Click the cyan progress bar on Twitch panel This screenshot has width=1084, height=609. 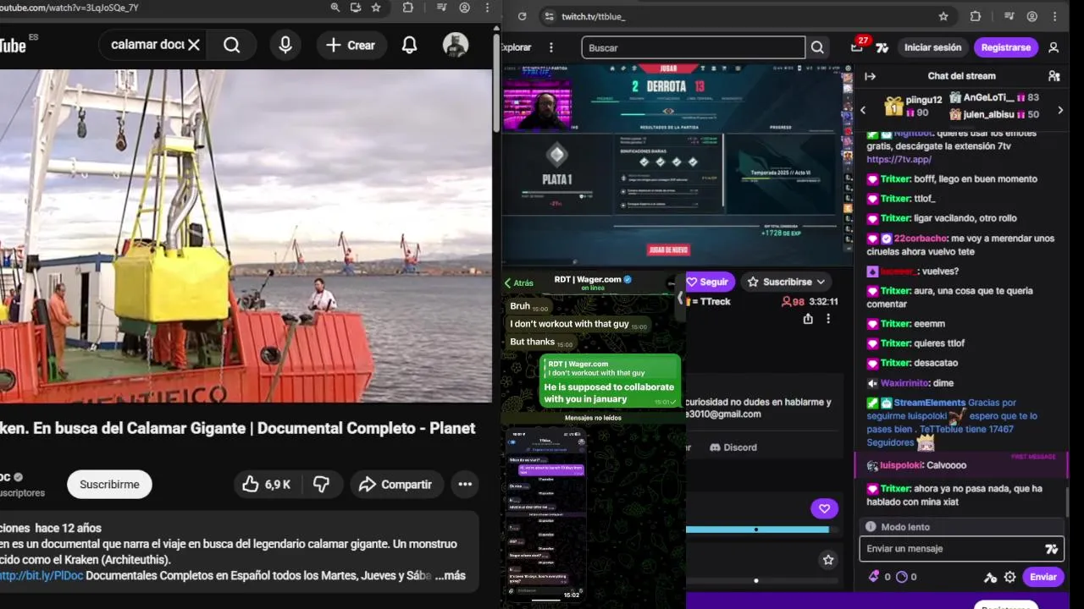(757, 529)
